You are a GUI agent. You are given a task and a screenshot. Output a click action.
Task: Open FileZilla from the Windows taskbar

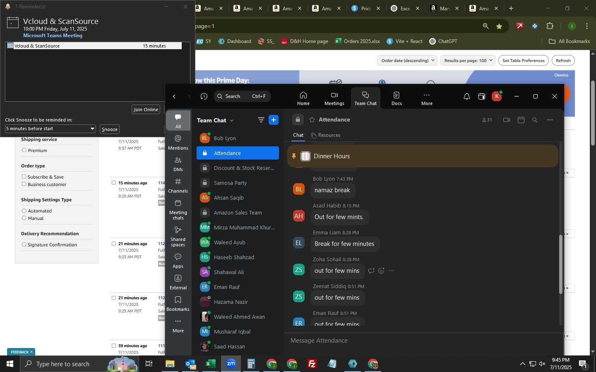pos(312,364)
